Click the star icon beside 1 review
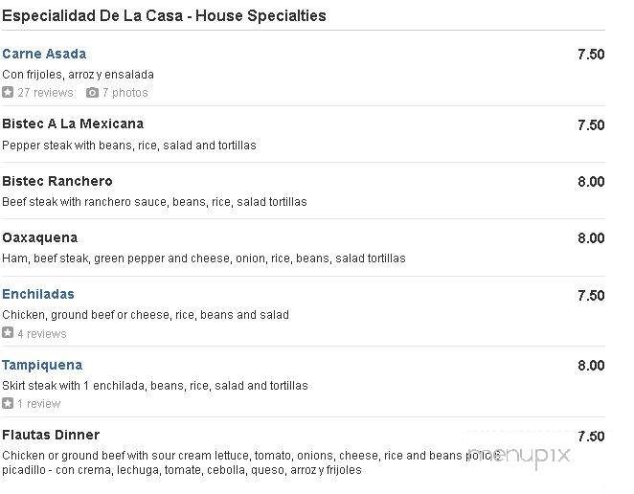This screenshot has width=634, height=494. [x=8, y=403]
